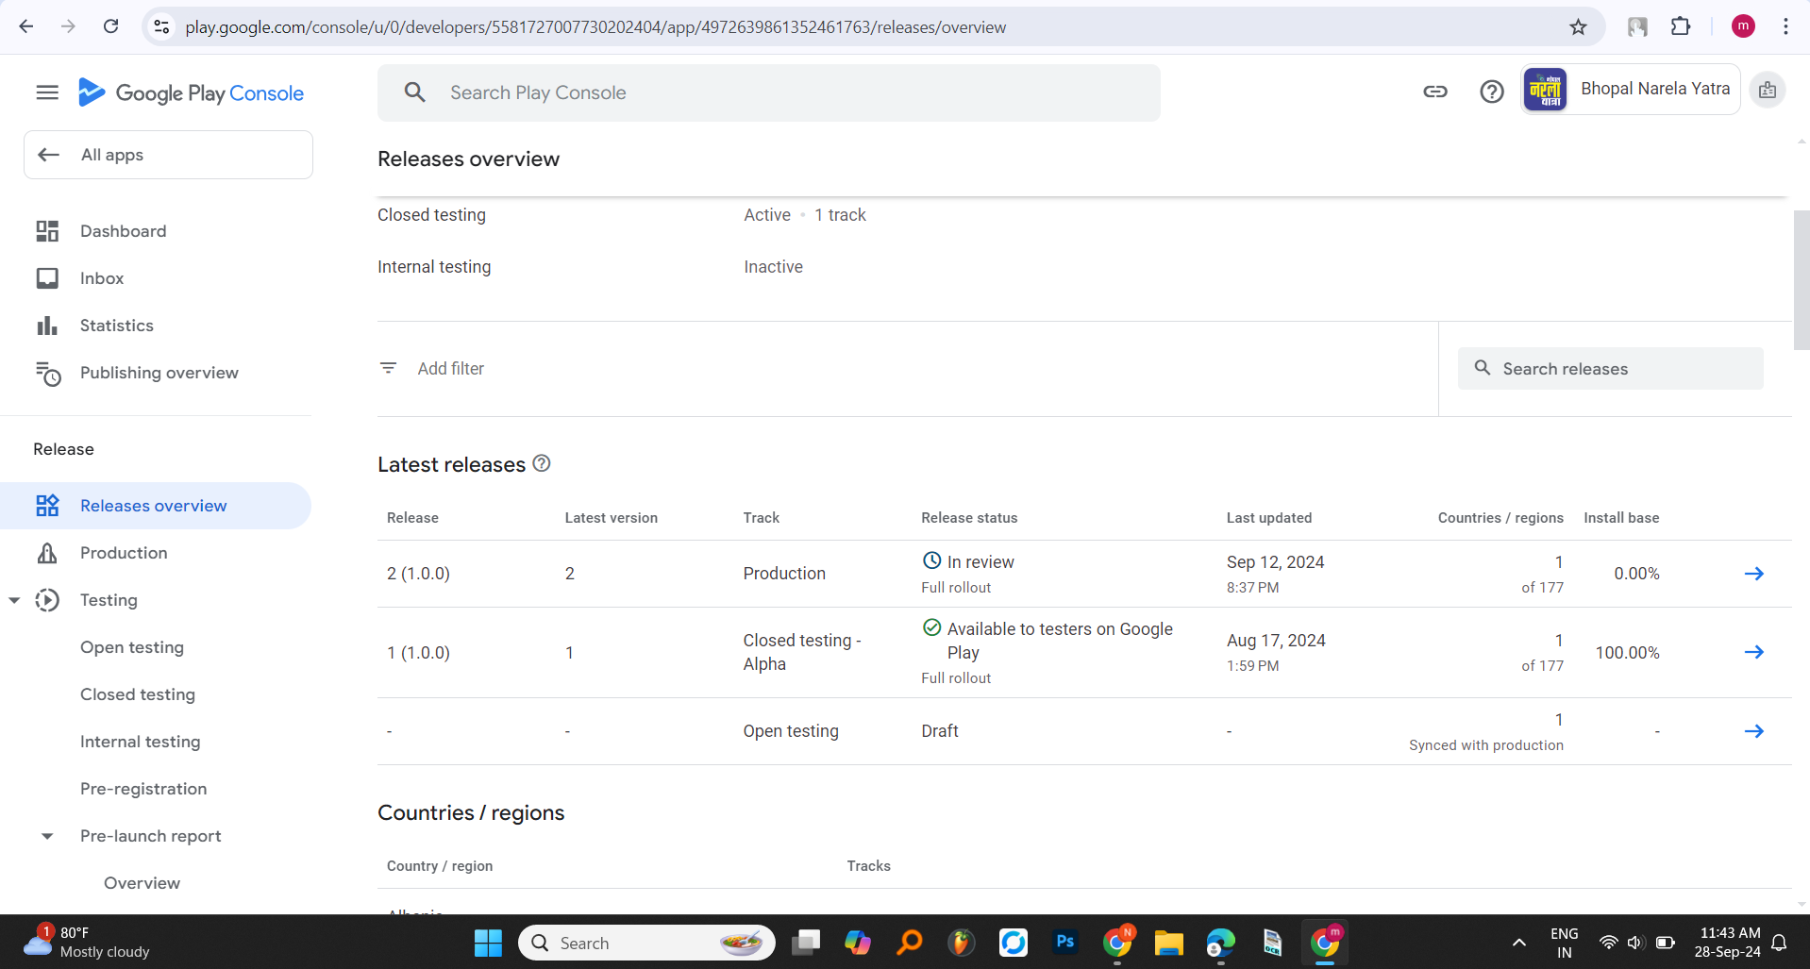Click the Search releases field
This screenshot has width=1810, height=969.
click(1610, 369)
